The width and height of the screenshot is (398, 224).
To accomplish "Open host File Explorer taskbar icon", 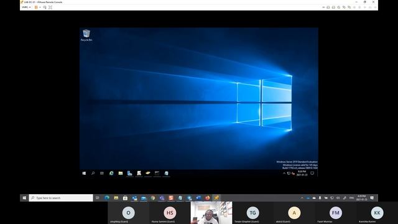I will pyautogui.click(x=116, y=198).
